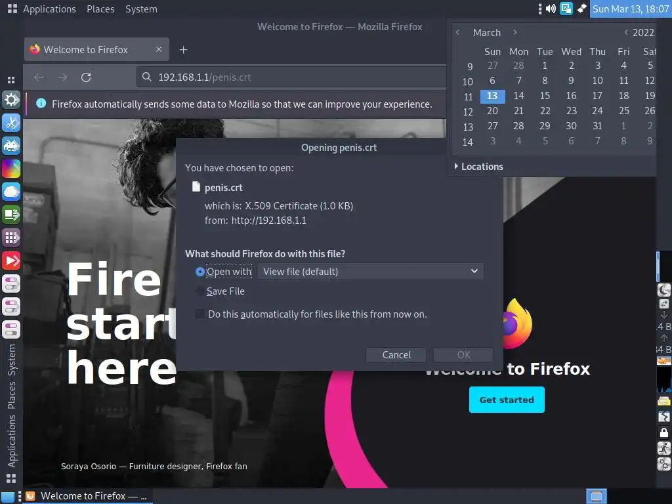
Task: Click the Get started button
Action: point(507,400)
